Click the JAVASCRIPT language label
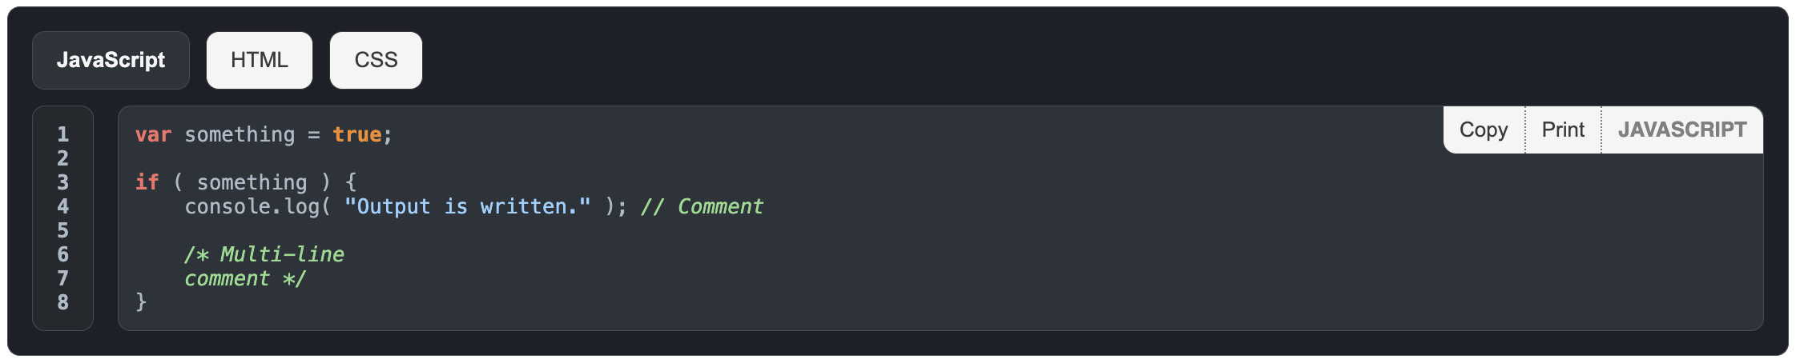1796x363 pixels. tap(1682, 130)
